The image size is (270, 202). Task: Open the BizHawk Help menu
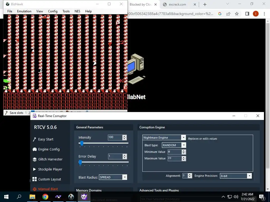click(x=88, y=11)
